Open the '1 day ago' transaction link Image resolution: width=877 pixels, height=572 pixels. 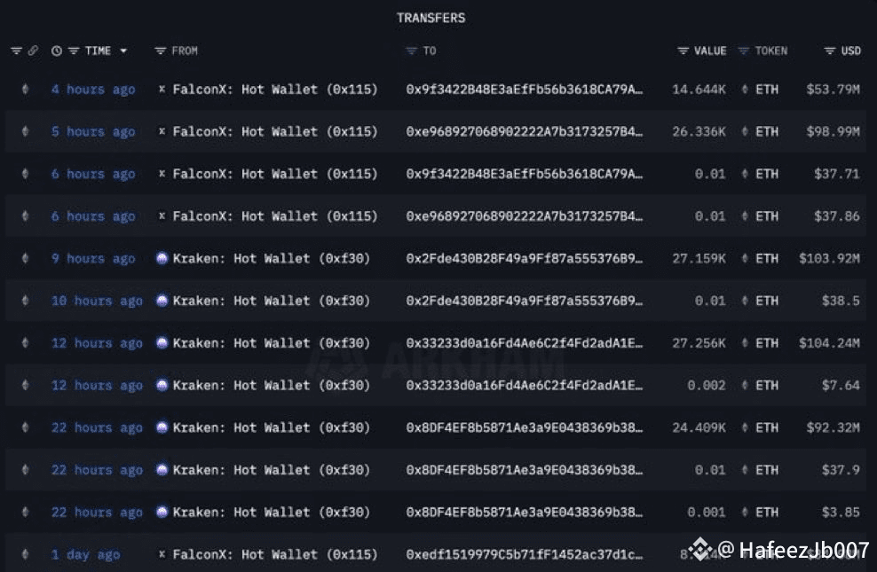click(85, 554)
